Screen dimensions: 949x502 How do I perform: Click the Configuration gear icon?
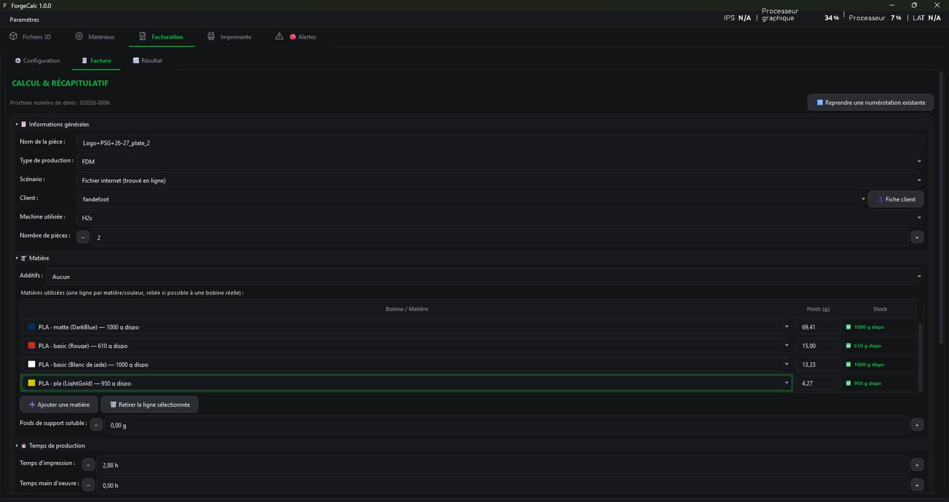pyautogui.click(x=18, y=61)
